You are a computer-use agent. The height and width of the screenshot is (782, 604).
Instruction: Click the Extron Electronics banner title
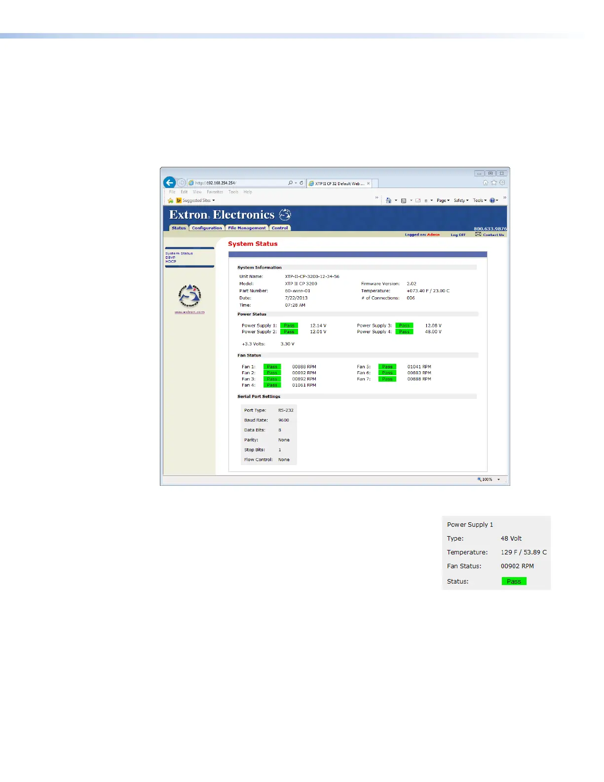pos(222,215)
